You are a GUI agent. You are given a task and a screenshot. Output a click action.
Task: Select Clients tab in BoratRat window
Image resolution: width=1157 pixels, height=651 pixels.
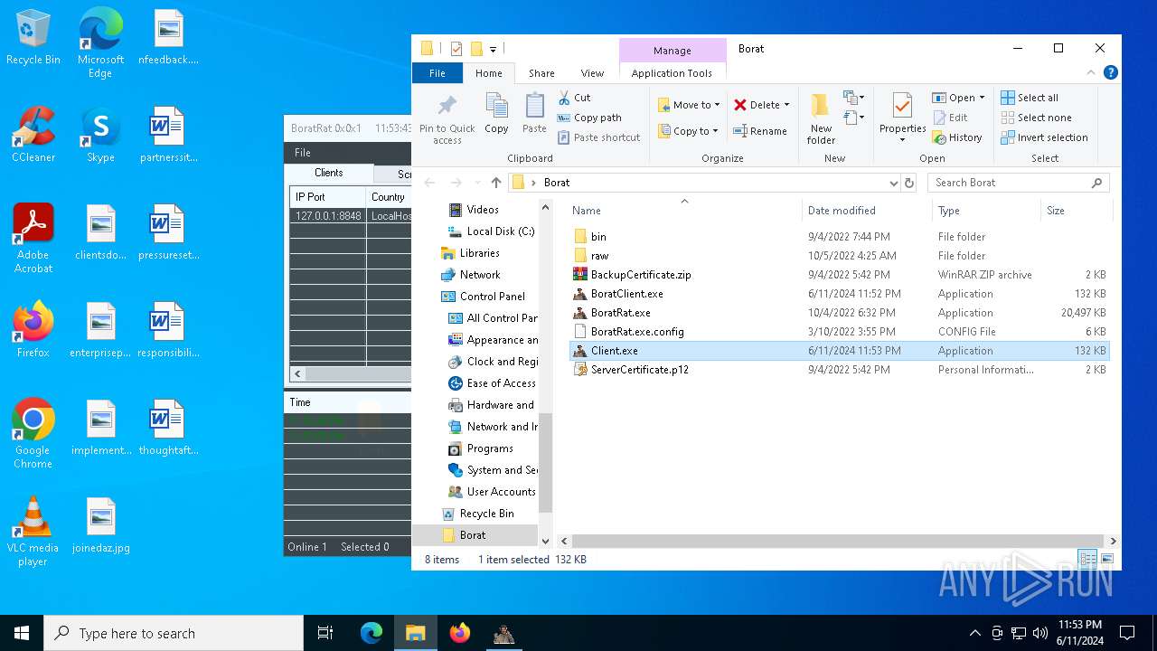329,173
